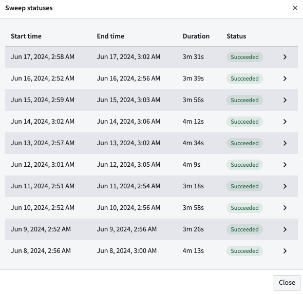Click Succeeded badge for Jun 8 sweep
Viewport: 303px width, 294px height.
pyautogui.click(x=244, y=251)
